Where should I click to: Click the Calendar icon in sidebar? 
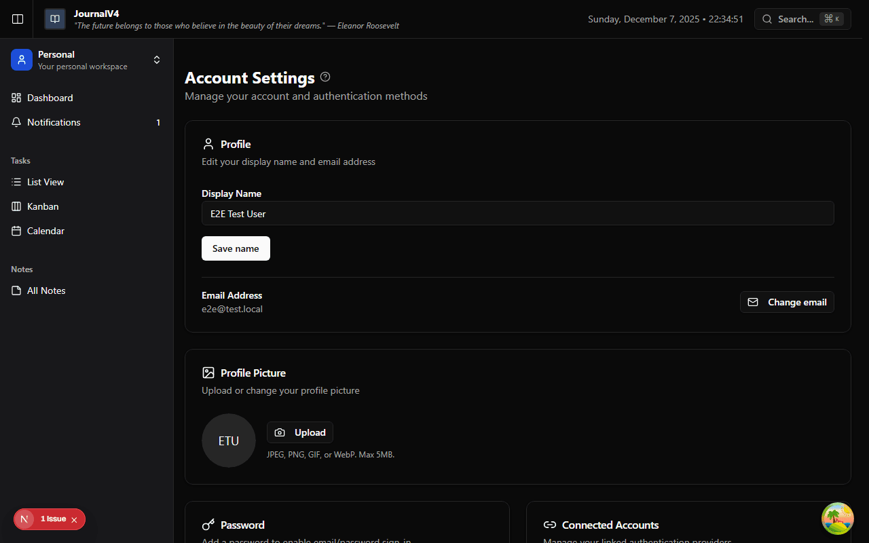[16, 231]
